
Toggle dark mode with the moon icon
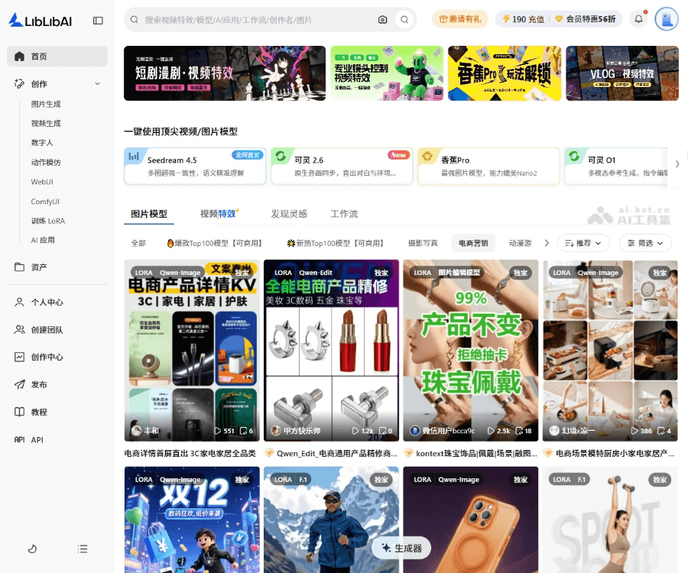(31, 549)
